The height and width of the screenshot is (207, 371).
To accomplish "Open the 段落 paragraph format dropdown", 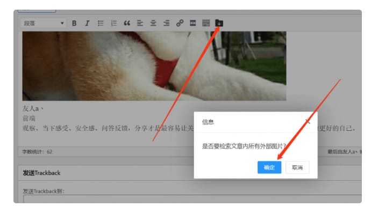I will click(x=44, y=23).
